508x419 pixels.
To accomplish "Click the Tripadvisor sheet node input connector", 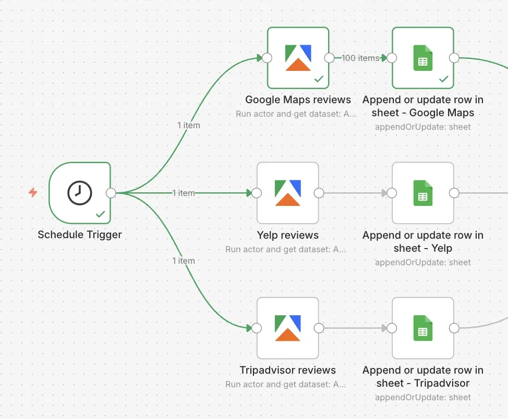I will [x=392, y=328].
